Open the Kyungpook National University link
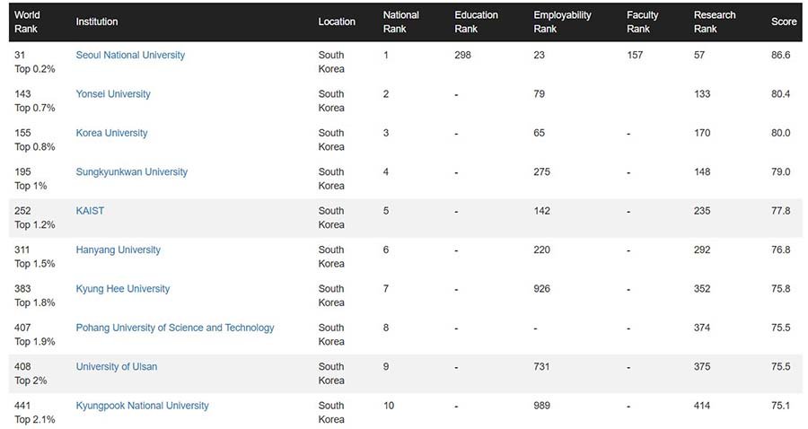This screenshot has width=808, height=429. click(x=142, y=406)
